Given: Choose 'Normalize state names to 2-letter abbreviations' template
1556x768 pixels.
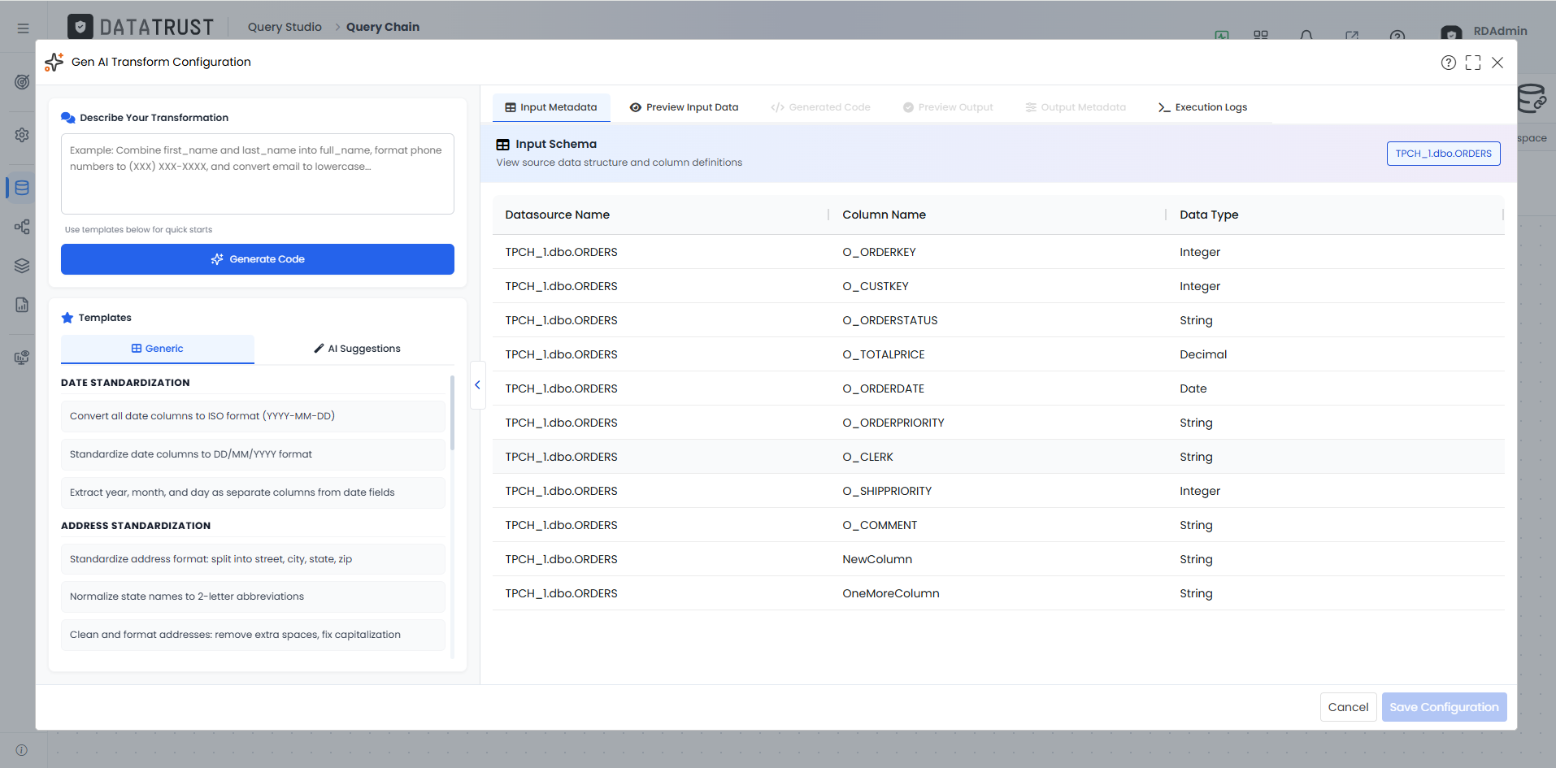Looking at the screenshot, I should [253, 597].
